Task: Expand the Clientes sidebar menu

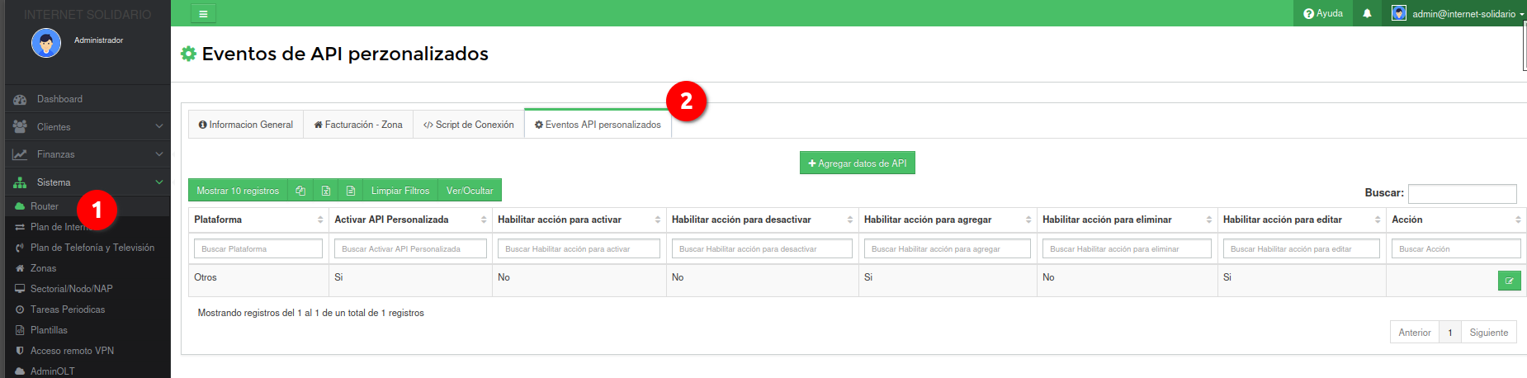Action: coord(87,127)
